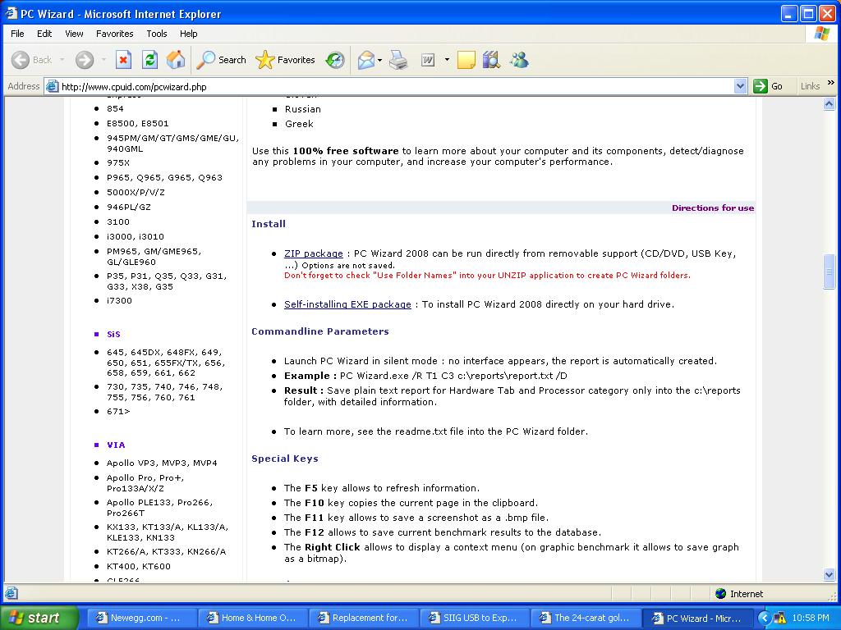Click the "Commandline Parameters" heading
The image size is (841, 630).
coord(320,331)
